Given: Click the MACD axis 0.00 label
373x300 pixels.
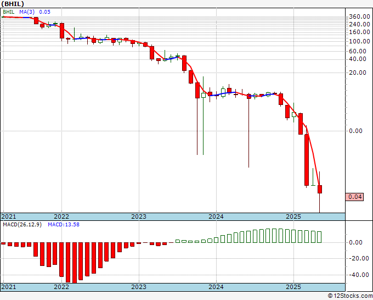Looking at the screenshot, I should click(356, 242).
